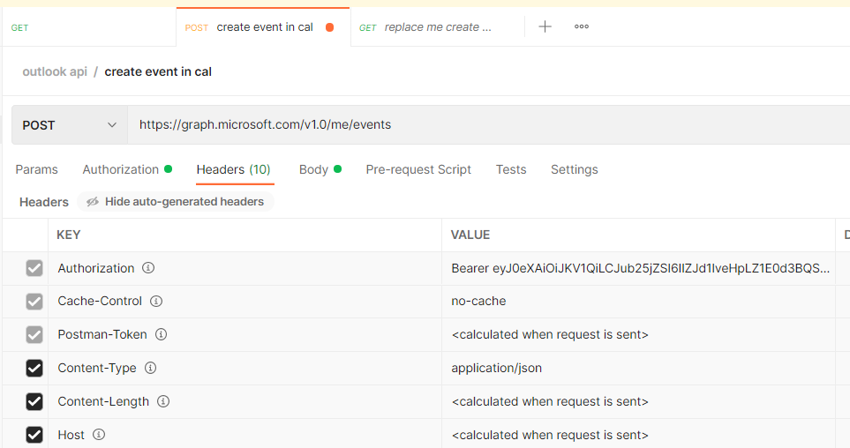Uncheck the Content-Length header checkbox

34,401
